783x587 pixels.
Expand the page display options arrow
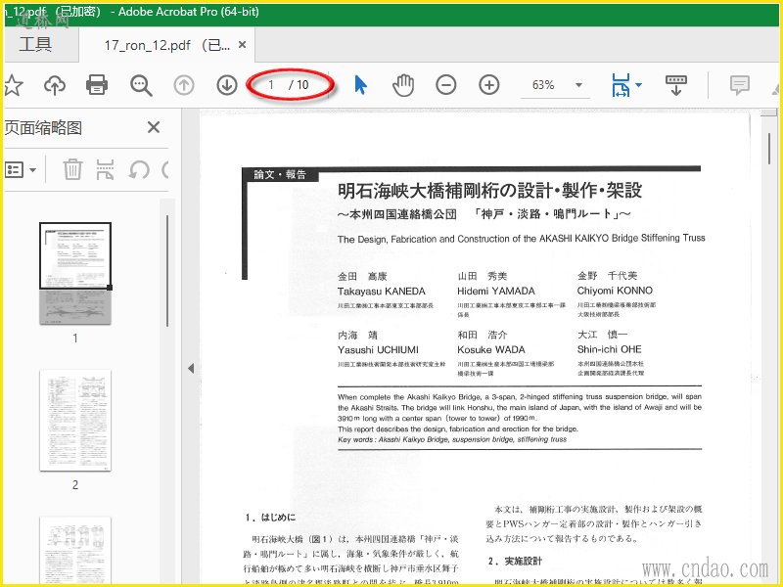pyautogui.click(x=638, y=85)
